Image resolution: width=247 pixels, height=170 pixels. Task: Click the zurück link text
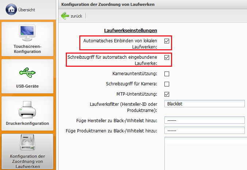click(x=76, y=16)
